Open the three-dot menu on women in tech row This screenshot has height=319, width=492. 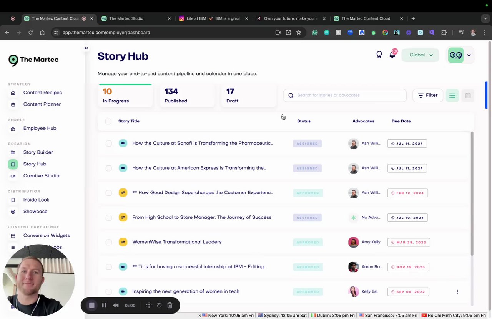pyautogui.click(x=457, y=292)
